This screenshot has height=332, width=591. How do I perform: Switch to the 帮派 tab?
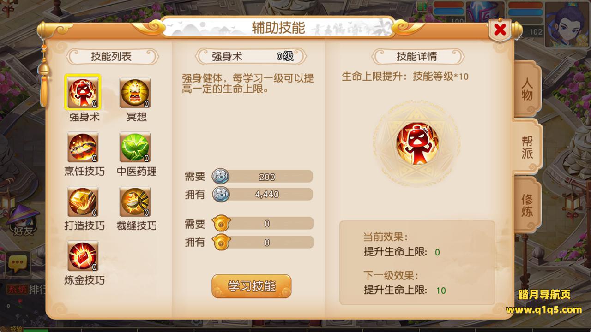(527, 148)
